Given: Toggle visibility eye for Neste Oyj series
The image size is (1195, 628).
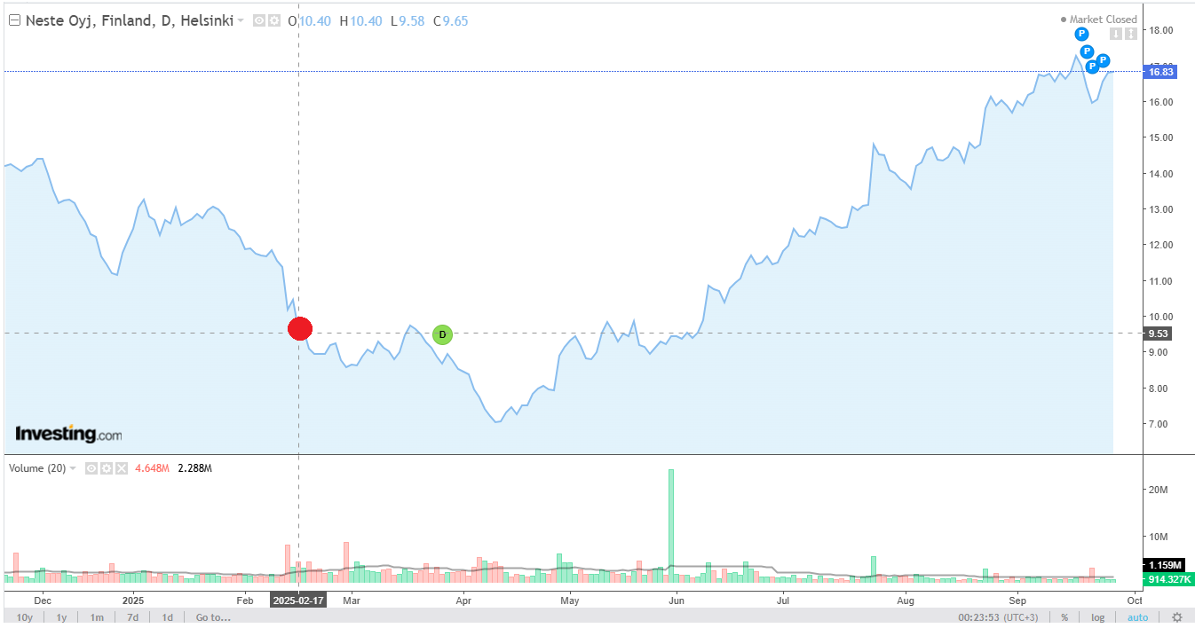Looking at the screenshot, I should click(x=259, y=20).
